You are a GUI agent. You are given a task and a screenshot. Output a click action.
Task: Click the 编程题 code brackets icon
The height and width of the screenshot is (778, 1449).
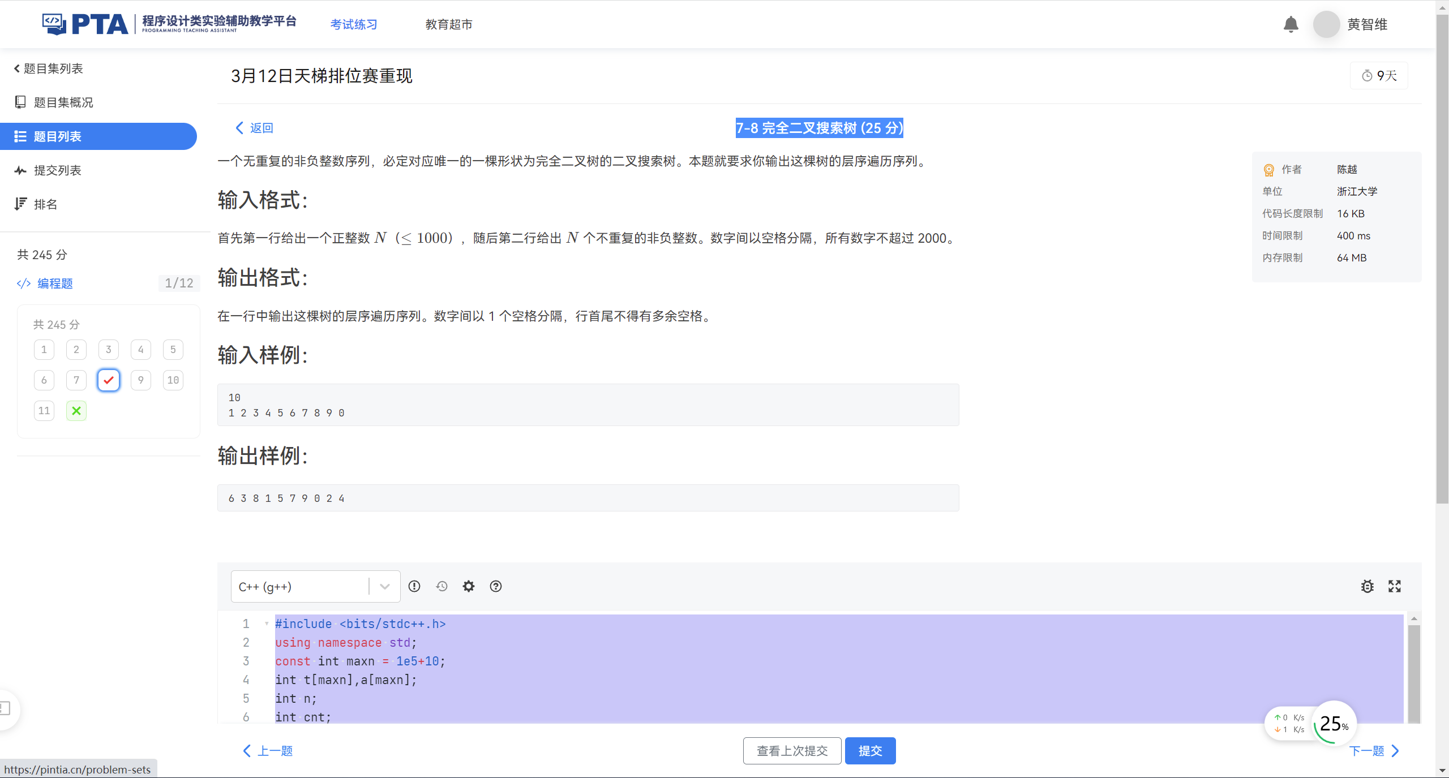24,283
